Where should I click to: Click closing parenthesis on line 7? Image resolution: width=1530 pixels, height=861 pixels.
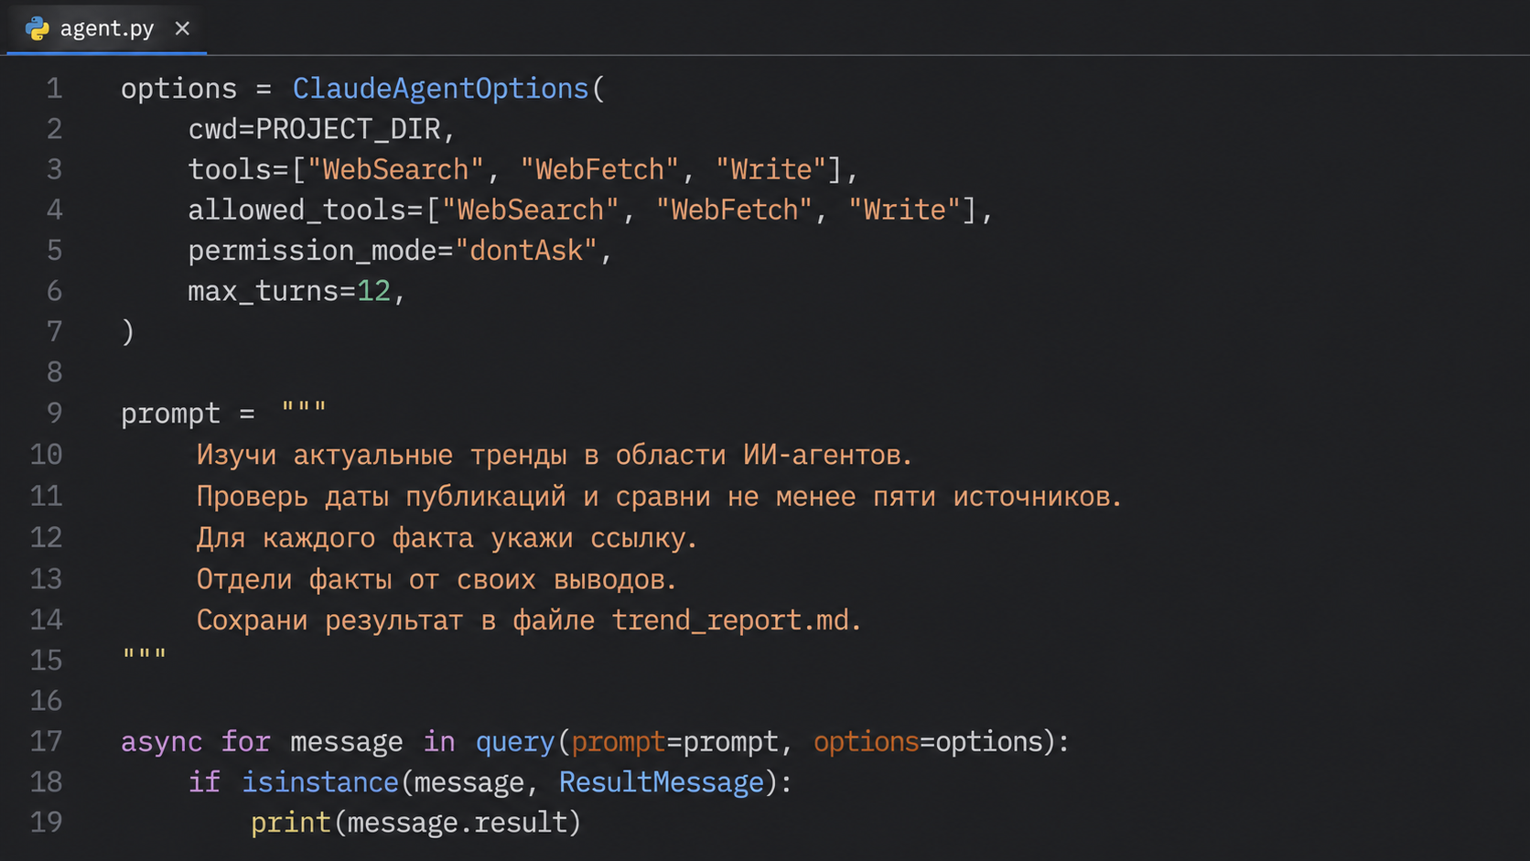tap(128, 331)
